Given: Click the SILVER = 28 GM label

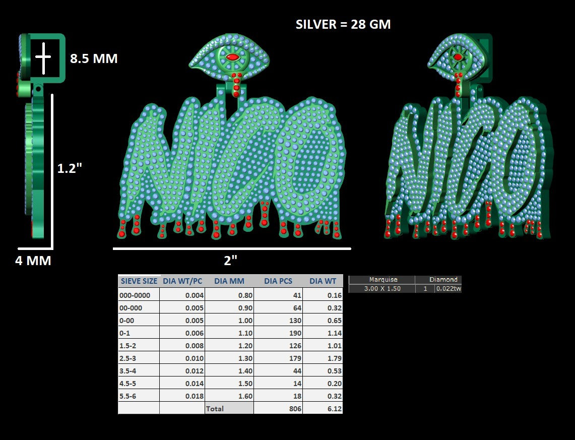Looking at the screenshot, I should 343,25.
